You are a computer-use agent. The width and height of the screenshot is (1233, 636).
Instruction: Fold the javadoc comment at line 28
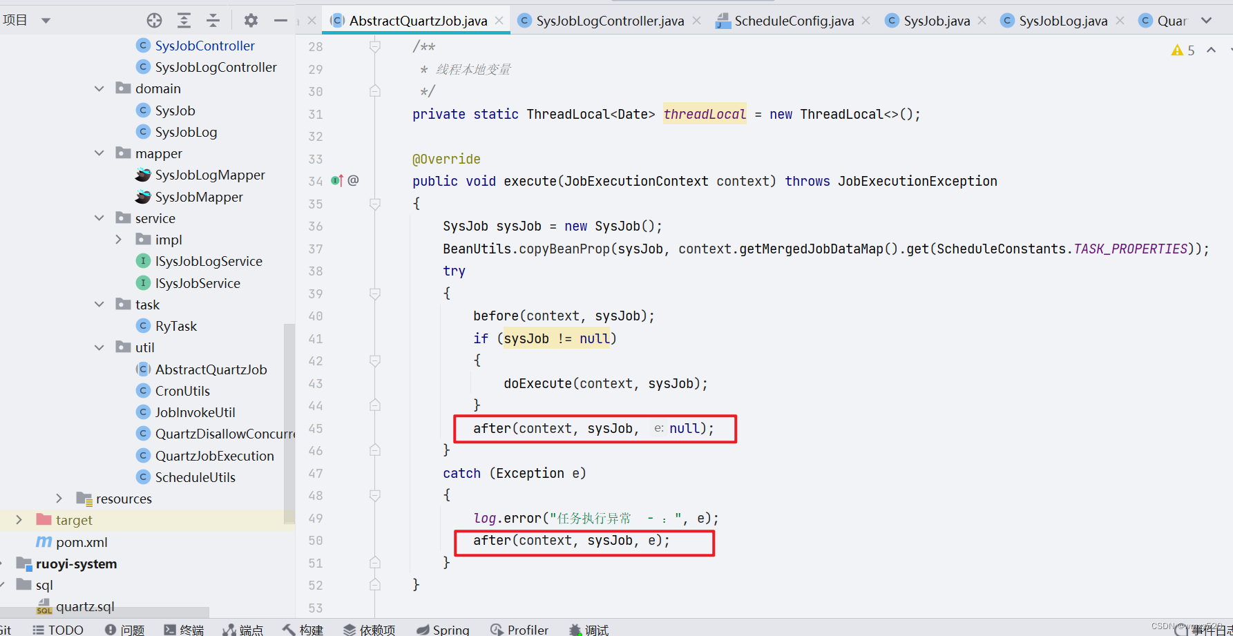coord(375,46)
